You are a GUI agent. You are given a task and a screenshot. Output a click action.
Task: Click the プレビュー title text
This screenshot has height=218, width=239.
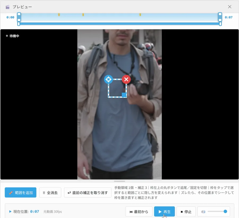point(22,7)
